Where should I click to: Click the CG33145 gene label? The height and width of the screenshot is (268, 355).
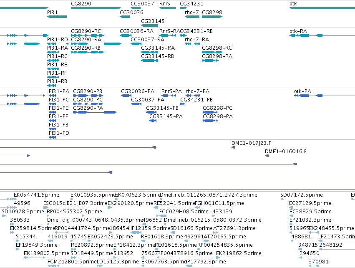click(153, 21)
